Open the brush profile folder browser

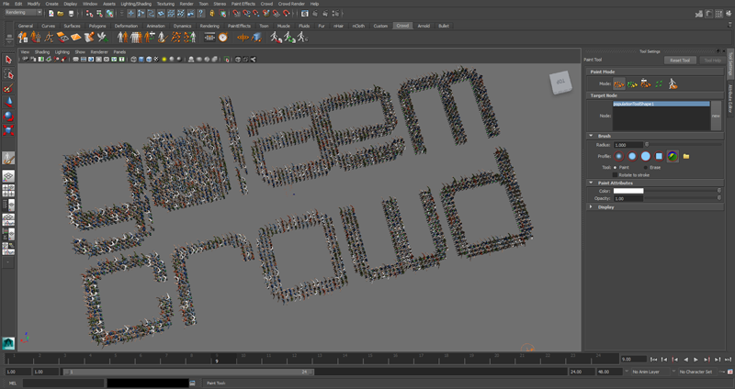pos(686,156)
